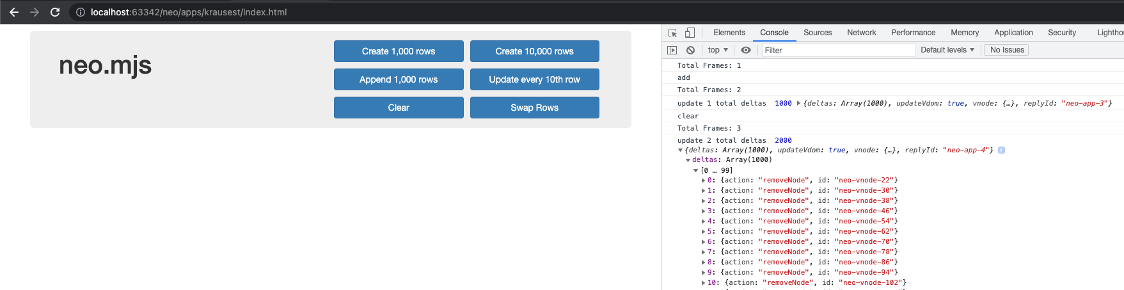Expand delta entry 9 neo-vnode-94
The height and width of the screenshot is (290, 1124).
coord(703,273)
